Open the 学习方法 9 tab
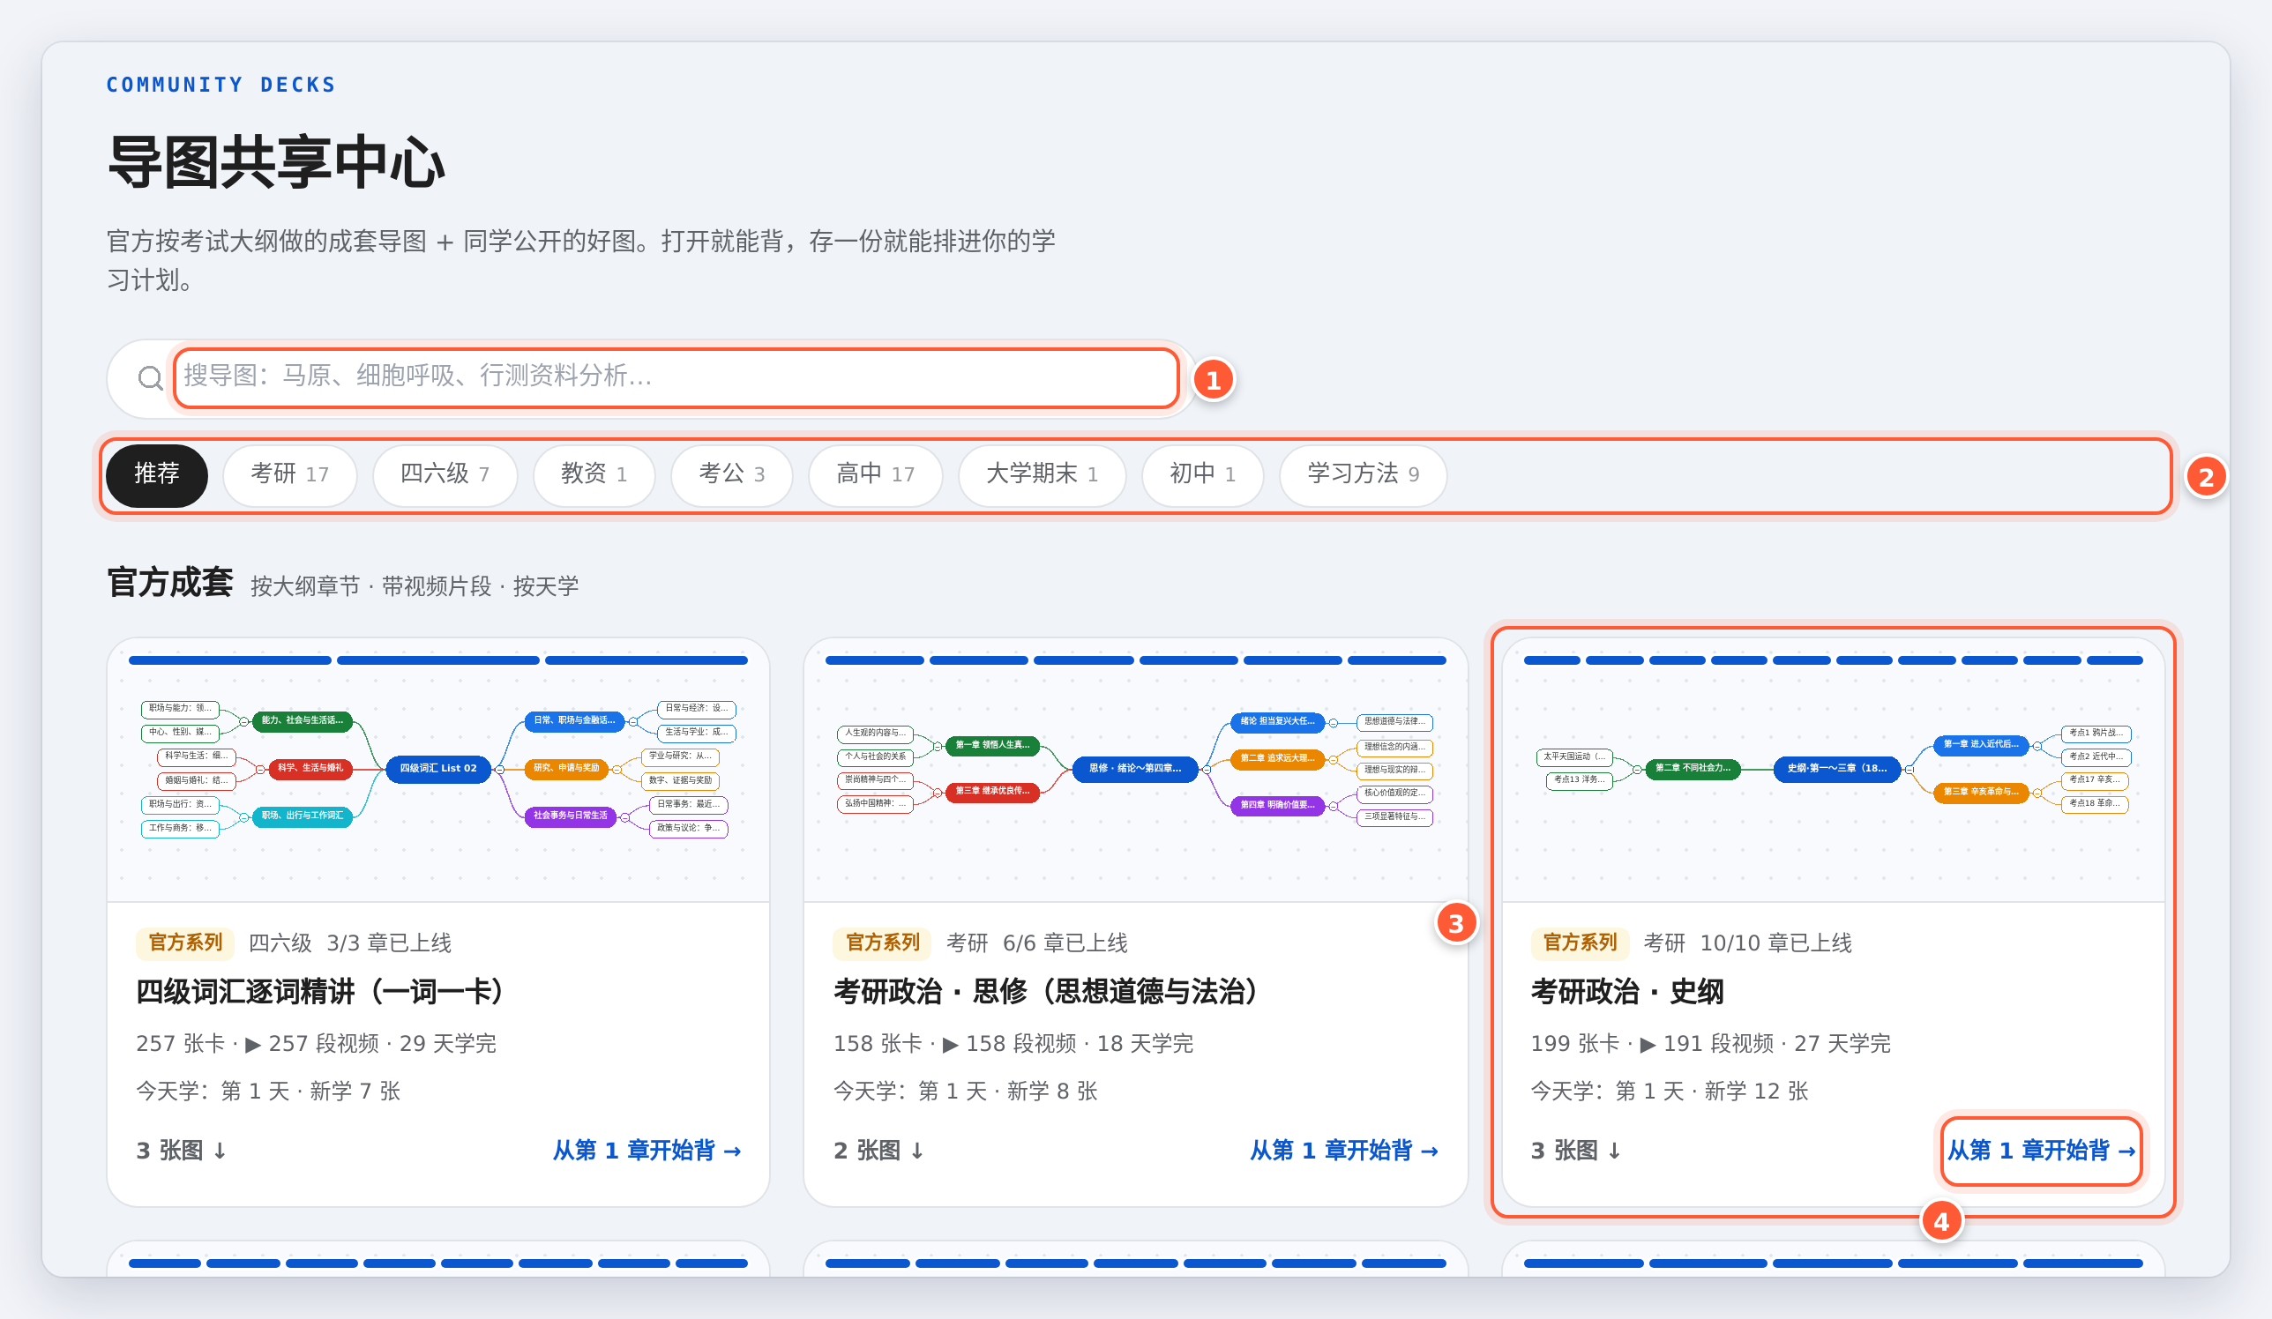The image size is (2272, 1319). point(1364,474)
